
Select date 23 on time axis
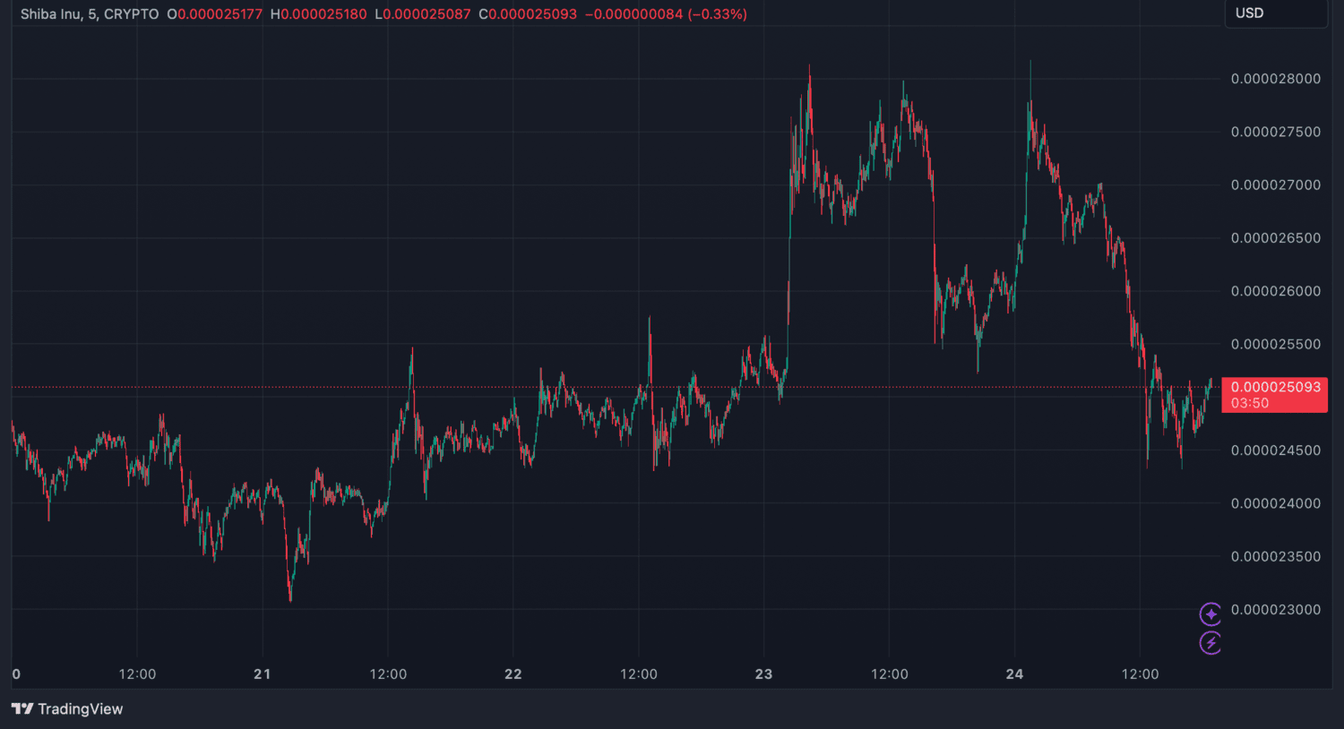pyautogui.click(x=763, y=674)
